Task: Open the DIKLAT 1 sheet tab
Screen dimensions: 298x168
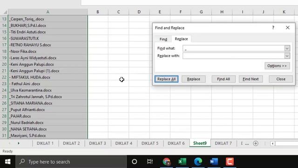Action: [45, 143]
